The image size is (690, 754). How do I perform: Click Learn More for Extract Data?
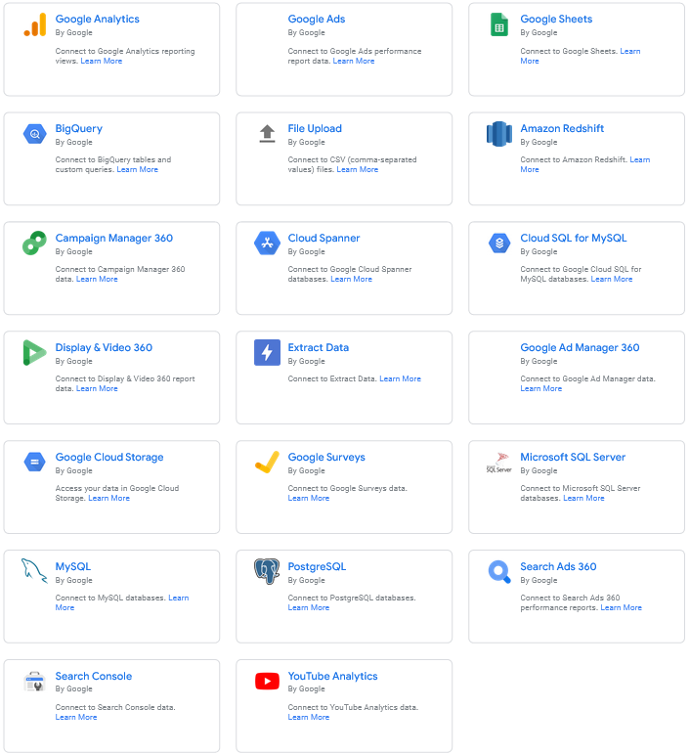click(x=401, y=378)
